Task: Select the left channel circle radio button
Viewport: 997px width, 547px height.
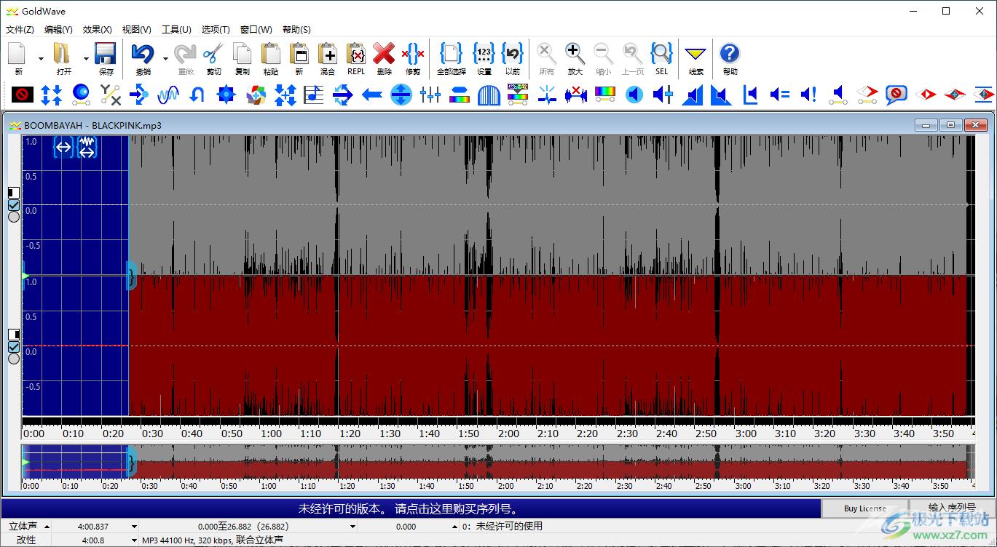Action: pos(14,217)
